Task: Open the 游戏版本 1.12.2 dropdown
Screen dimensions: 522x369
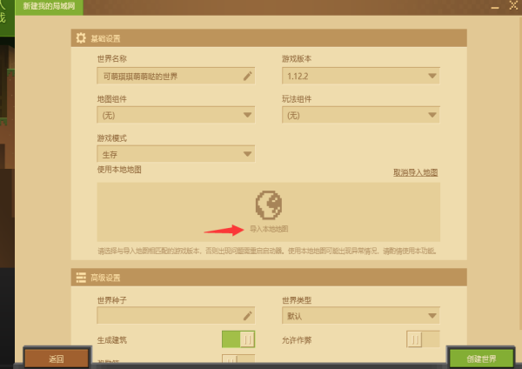Action: (x=361, y=76)
